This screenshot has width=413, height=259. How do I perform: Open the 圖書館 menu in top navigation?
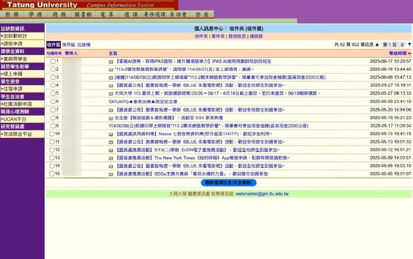[x=83, y=14]
